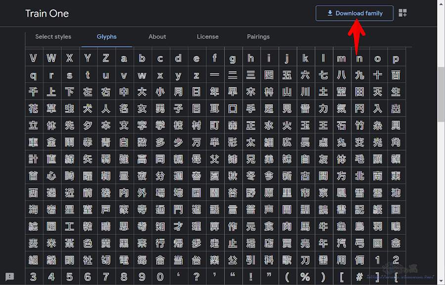
Task: Open the feedback speech-bubble icon
Action: pos(9,277)
